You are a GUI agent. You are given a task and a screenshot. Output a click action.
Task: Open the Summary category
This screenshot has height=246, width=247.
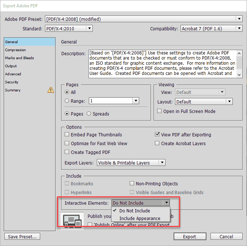point(30,90)
